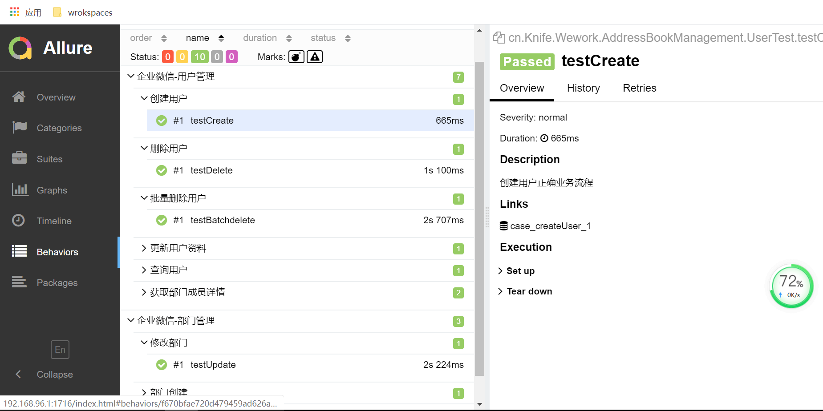The height and width of the screenshot is (411, 823).
Task: Open the case_createUser_1 link
Action: tap(550, 226)
